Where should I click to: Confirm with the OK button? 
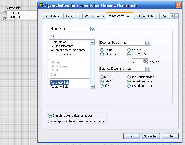(x=132, y=136)
